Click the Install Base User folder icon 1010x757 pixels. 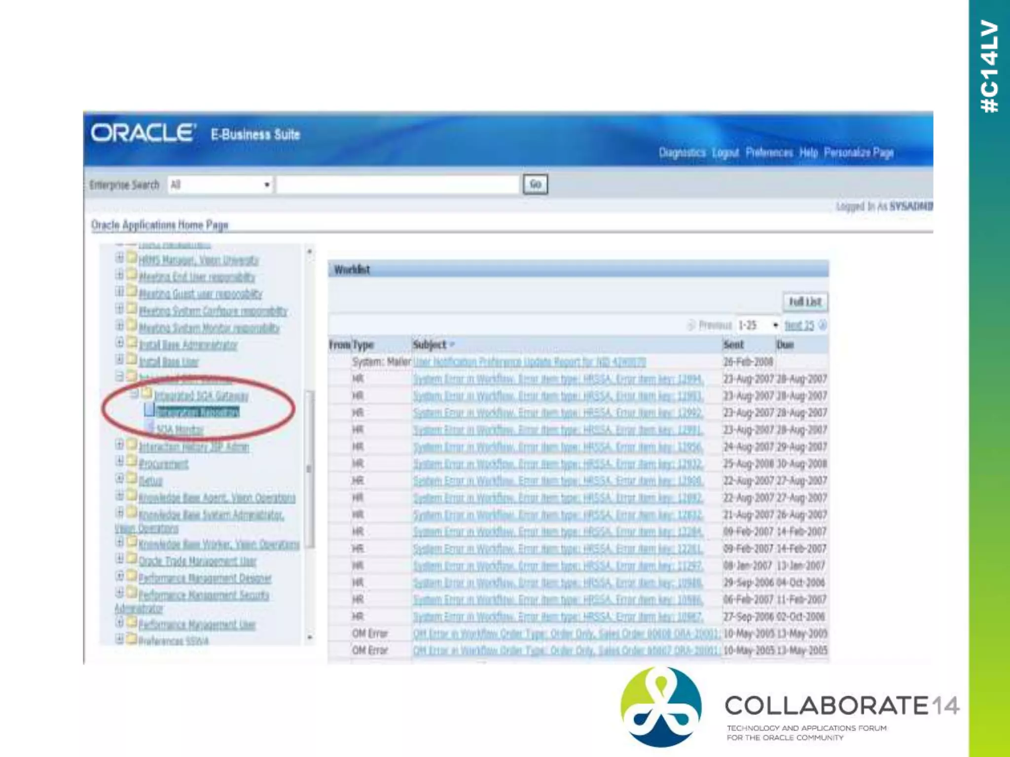[x=132, y=359]
